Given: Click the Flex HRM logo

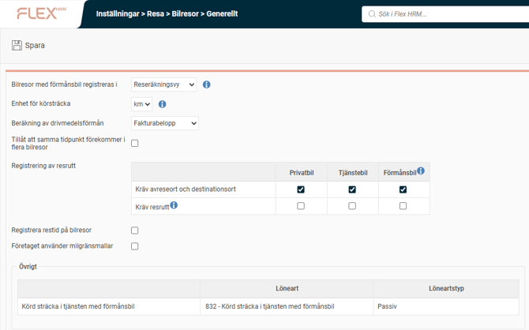Looking at the screenshot, I should coord(41,13).
